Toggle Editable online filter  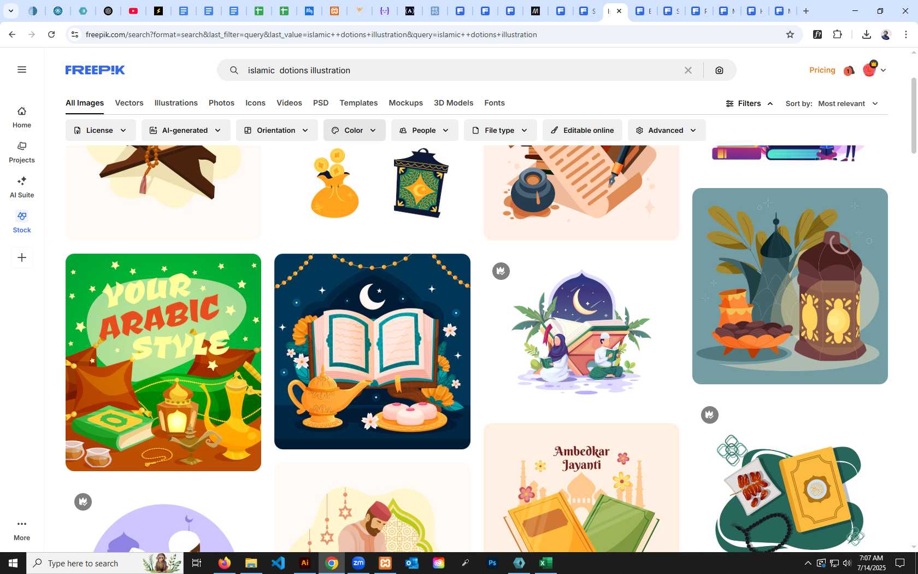click(582, 130)
